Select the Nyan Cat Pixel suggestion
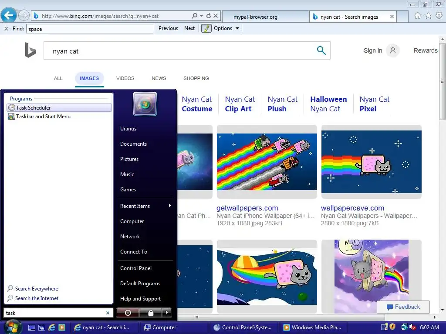446x334 pixels. [x=374, y=104]
